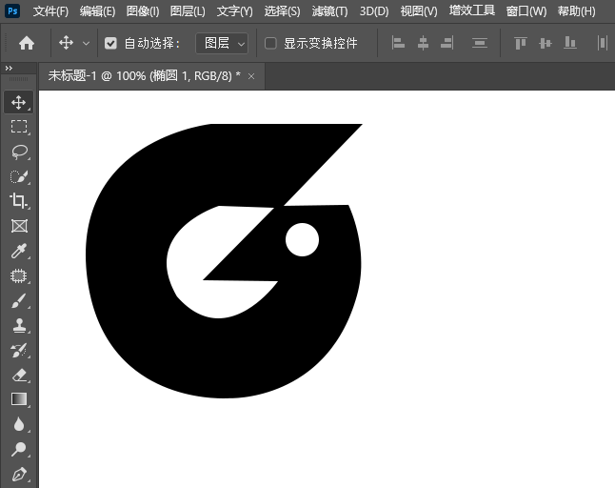Open the tool preset picker arrow
Image resolution: width=615 pixels, height=488 pixels.
[86, 43]
